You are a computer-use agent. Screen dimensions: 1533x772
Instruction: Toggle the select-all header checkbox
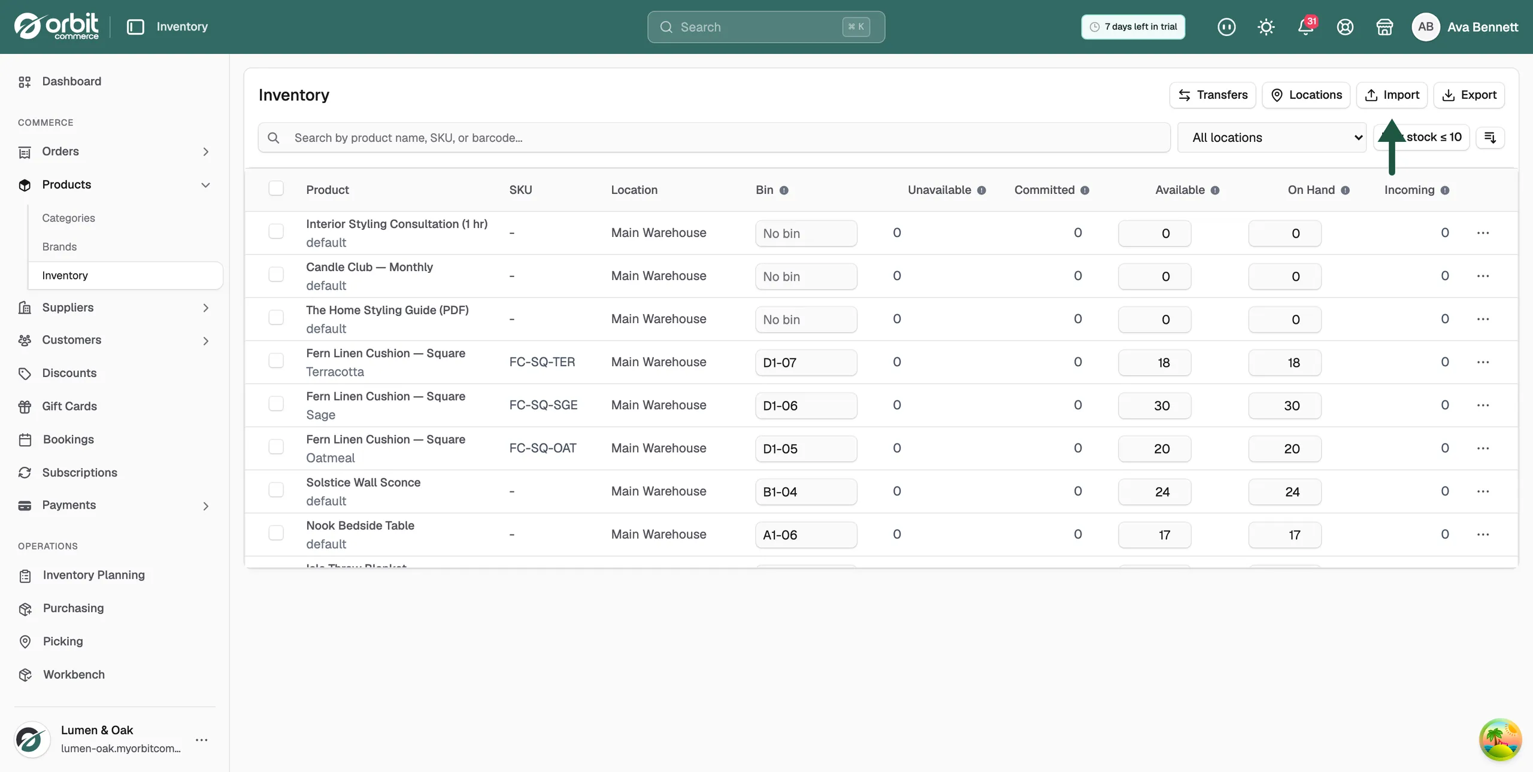click(276, 188)
